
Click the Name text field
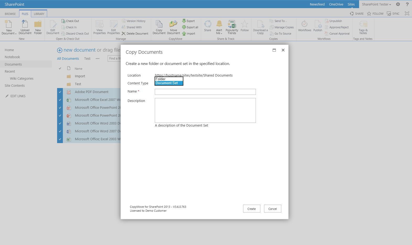(205, 92)
